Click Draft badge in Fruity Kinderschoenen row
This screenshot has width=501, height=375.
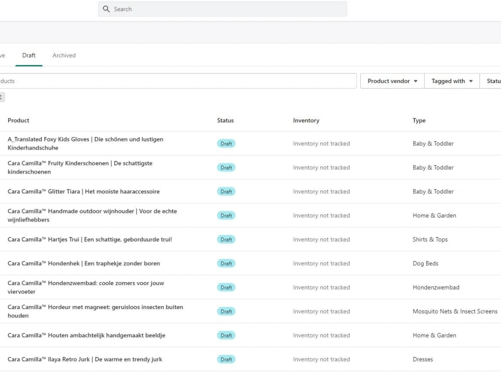coord(226,167)
